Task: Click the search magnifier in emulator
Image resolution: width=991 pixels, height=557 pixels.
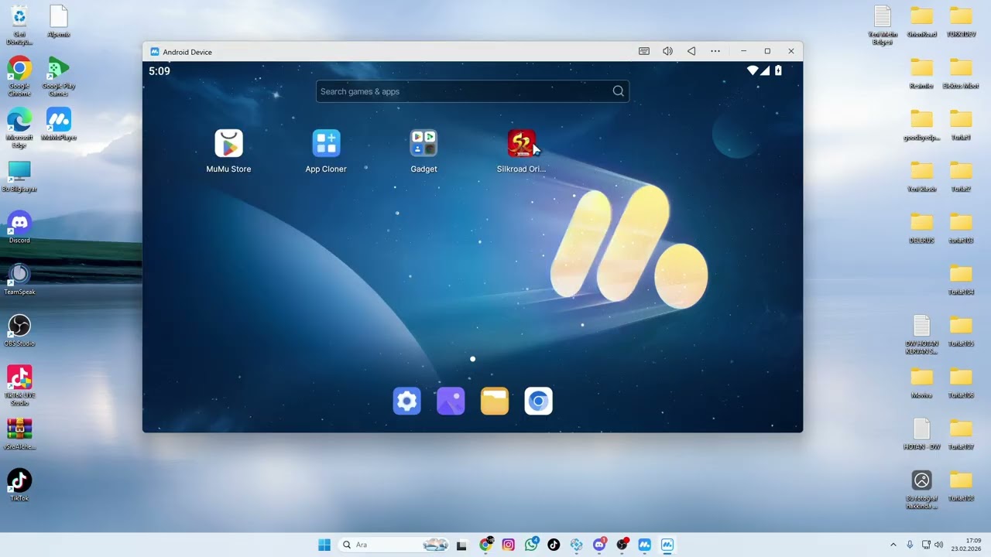Action: (x=618, y=91)
